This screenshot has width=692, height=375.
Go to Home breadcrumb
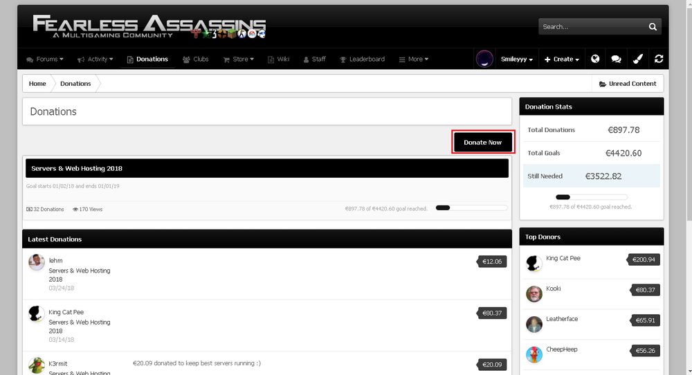click(x=37, y=84)
